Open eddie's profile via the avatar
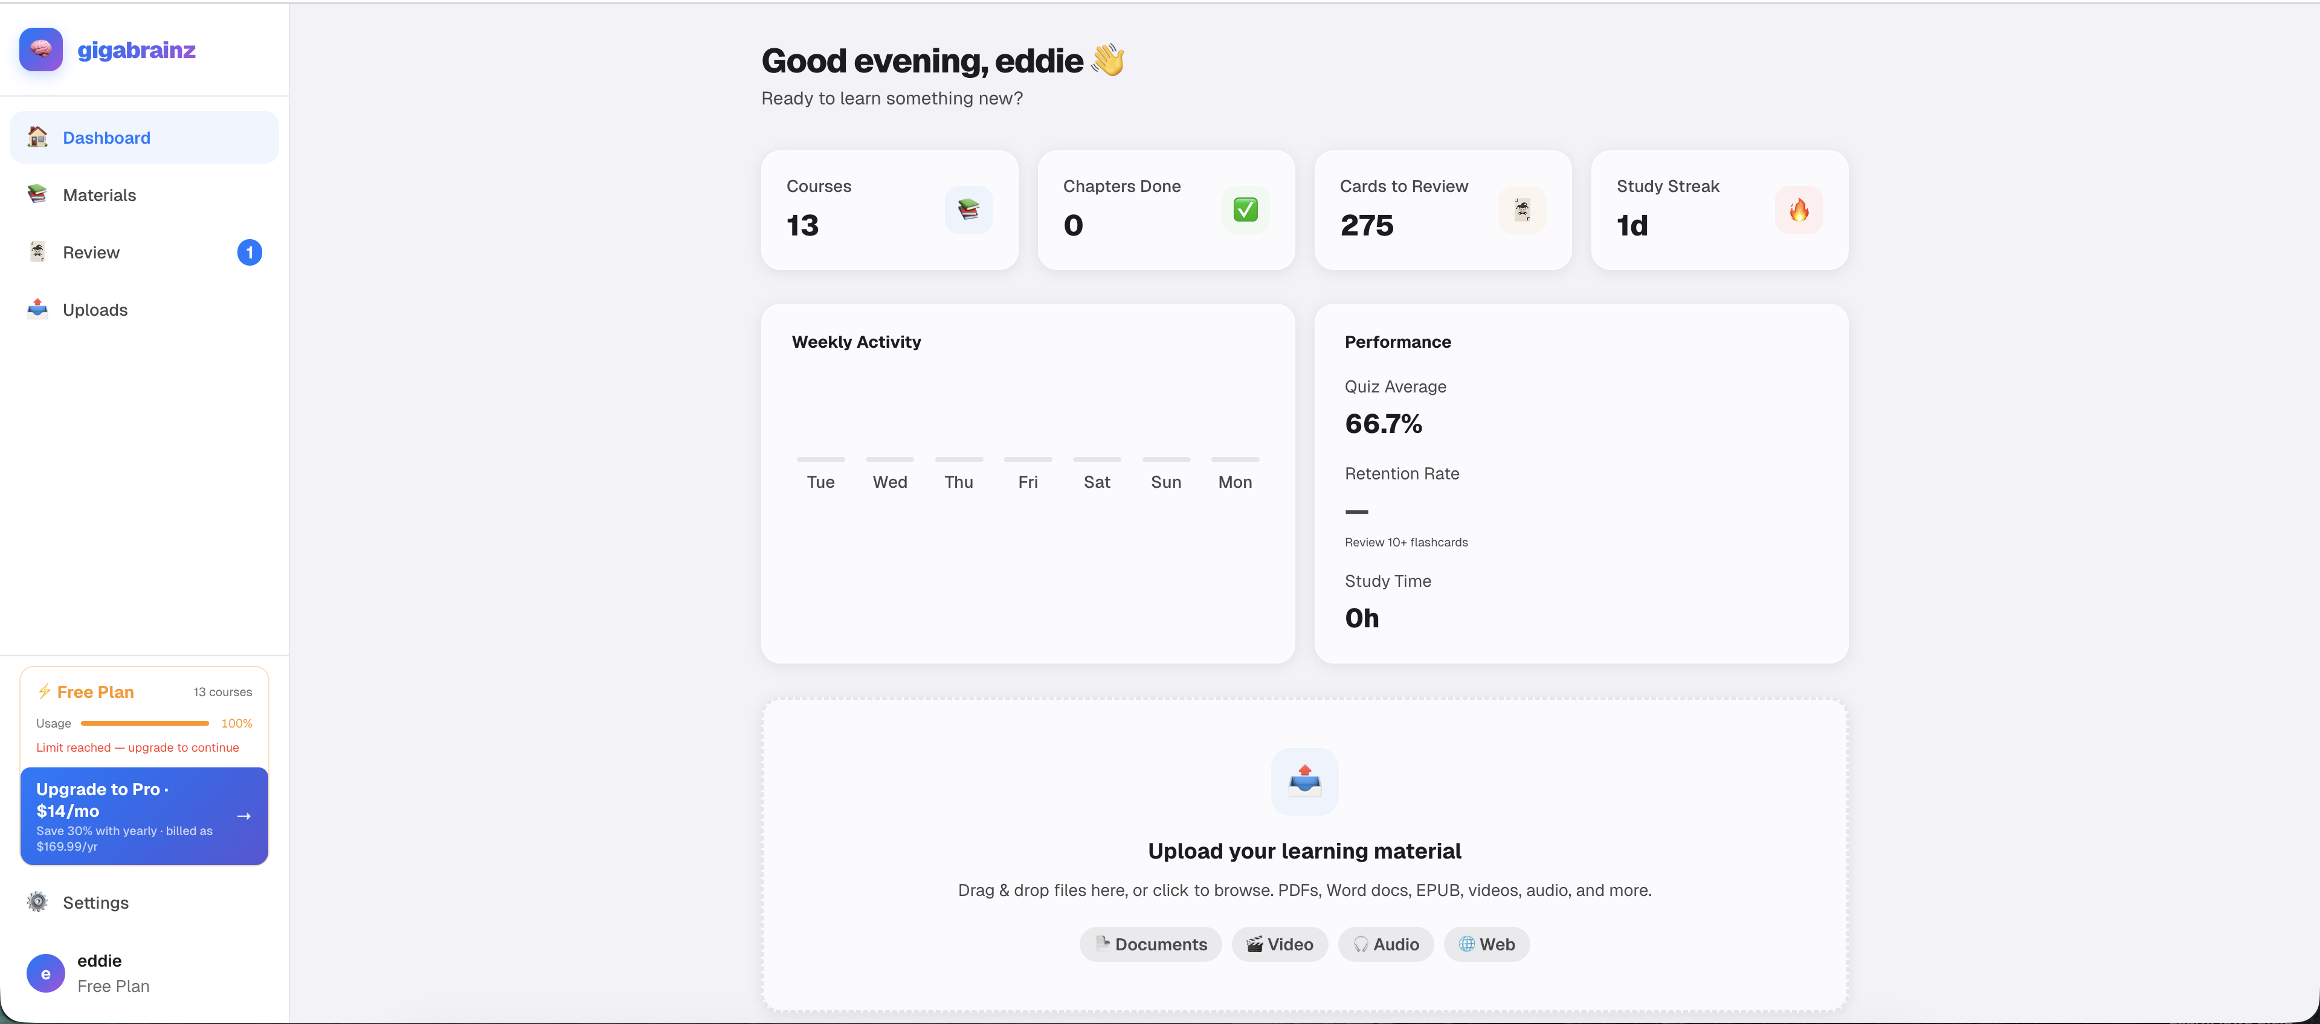Image resolution: width=2320 pixels, height=1024 pixels. [x=45, y=973]
